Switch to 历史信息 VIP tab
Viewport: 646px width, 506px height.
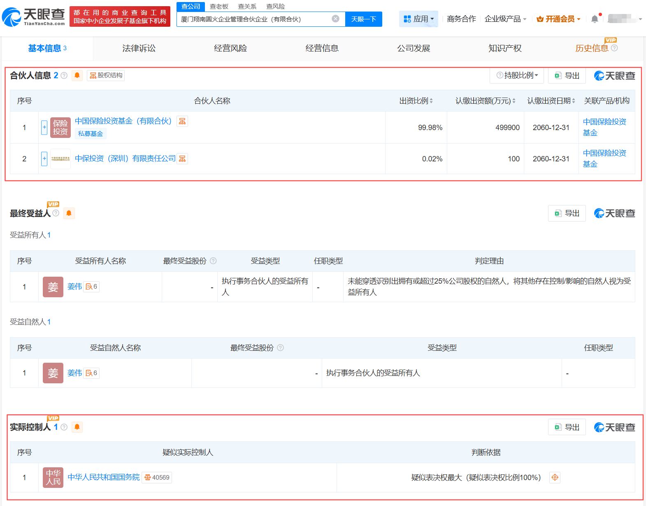(x=592, y=49)
